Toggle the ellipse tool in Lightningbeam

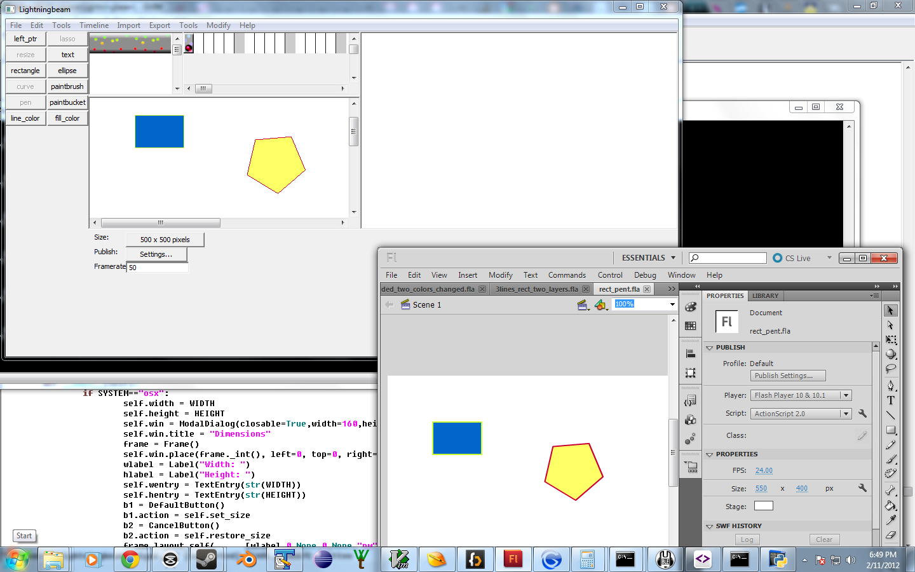[67, 70]
